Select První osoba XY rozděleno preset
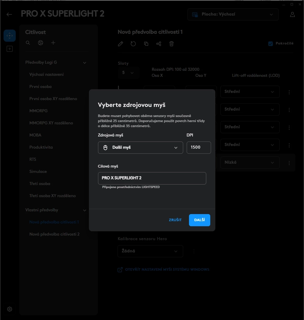 (53, 99)
